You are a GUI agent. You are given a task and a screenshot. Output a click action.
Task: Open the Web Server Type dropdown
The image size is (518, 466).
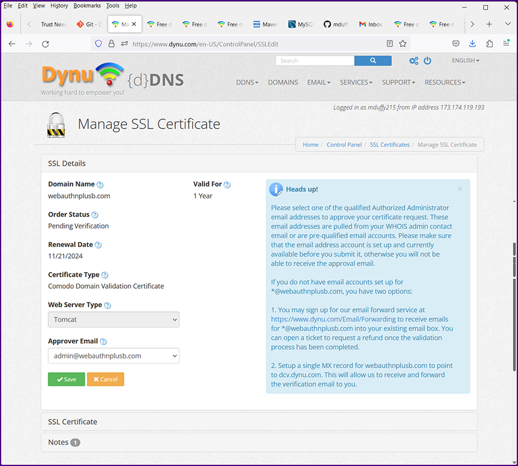[x=113, y=320]
